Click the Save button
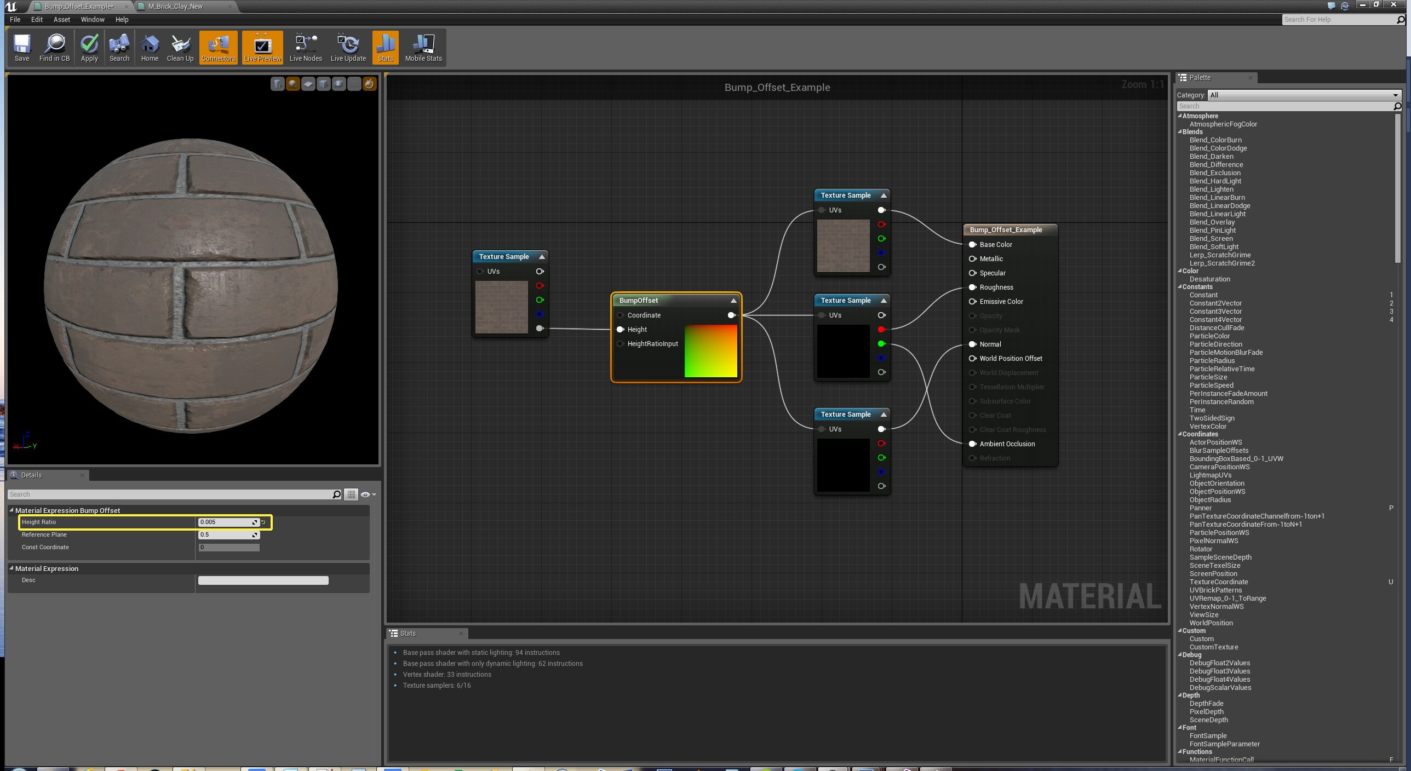The height and width of the screenshot is (771, 1411). 22,47
